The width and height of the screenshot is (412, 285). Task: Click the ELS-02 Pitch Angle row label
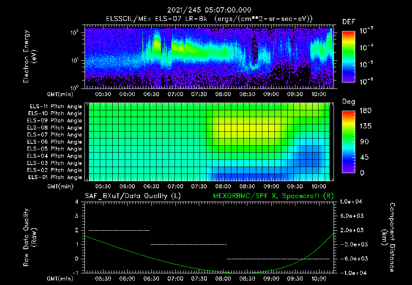tap(55, 170)
